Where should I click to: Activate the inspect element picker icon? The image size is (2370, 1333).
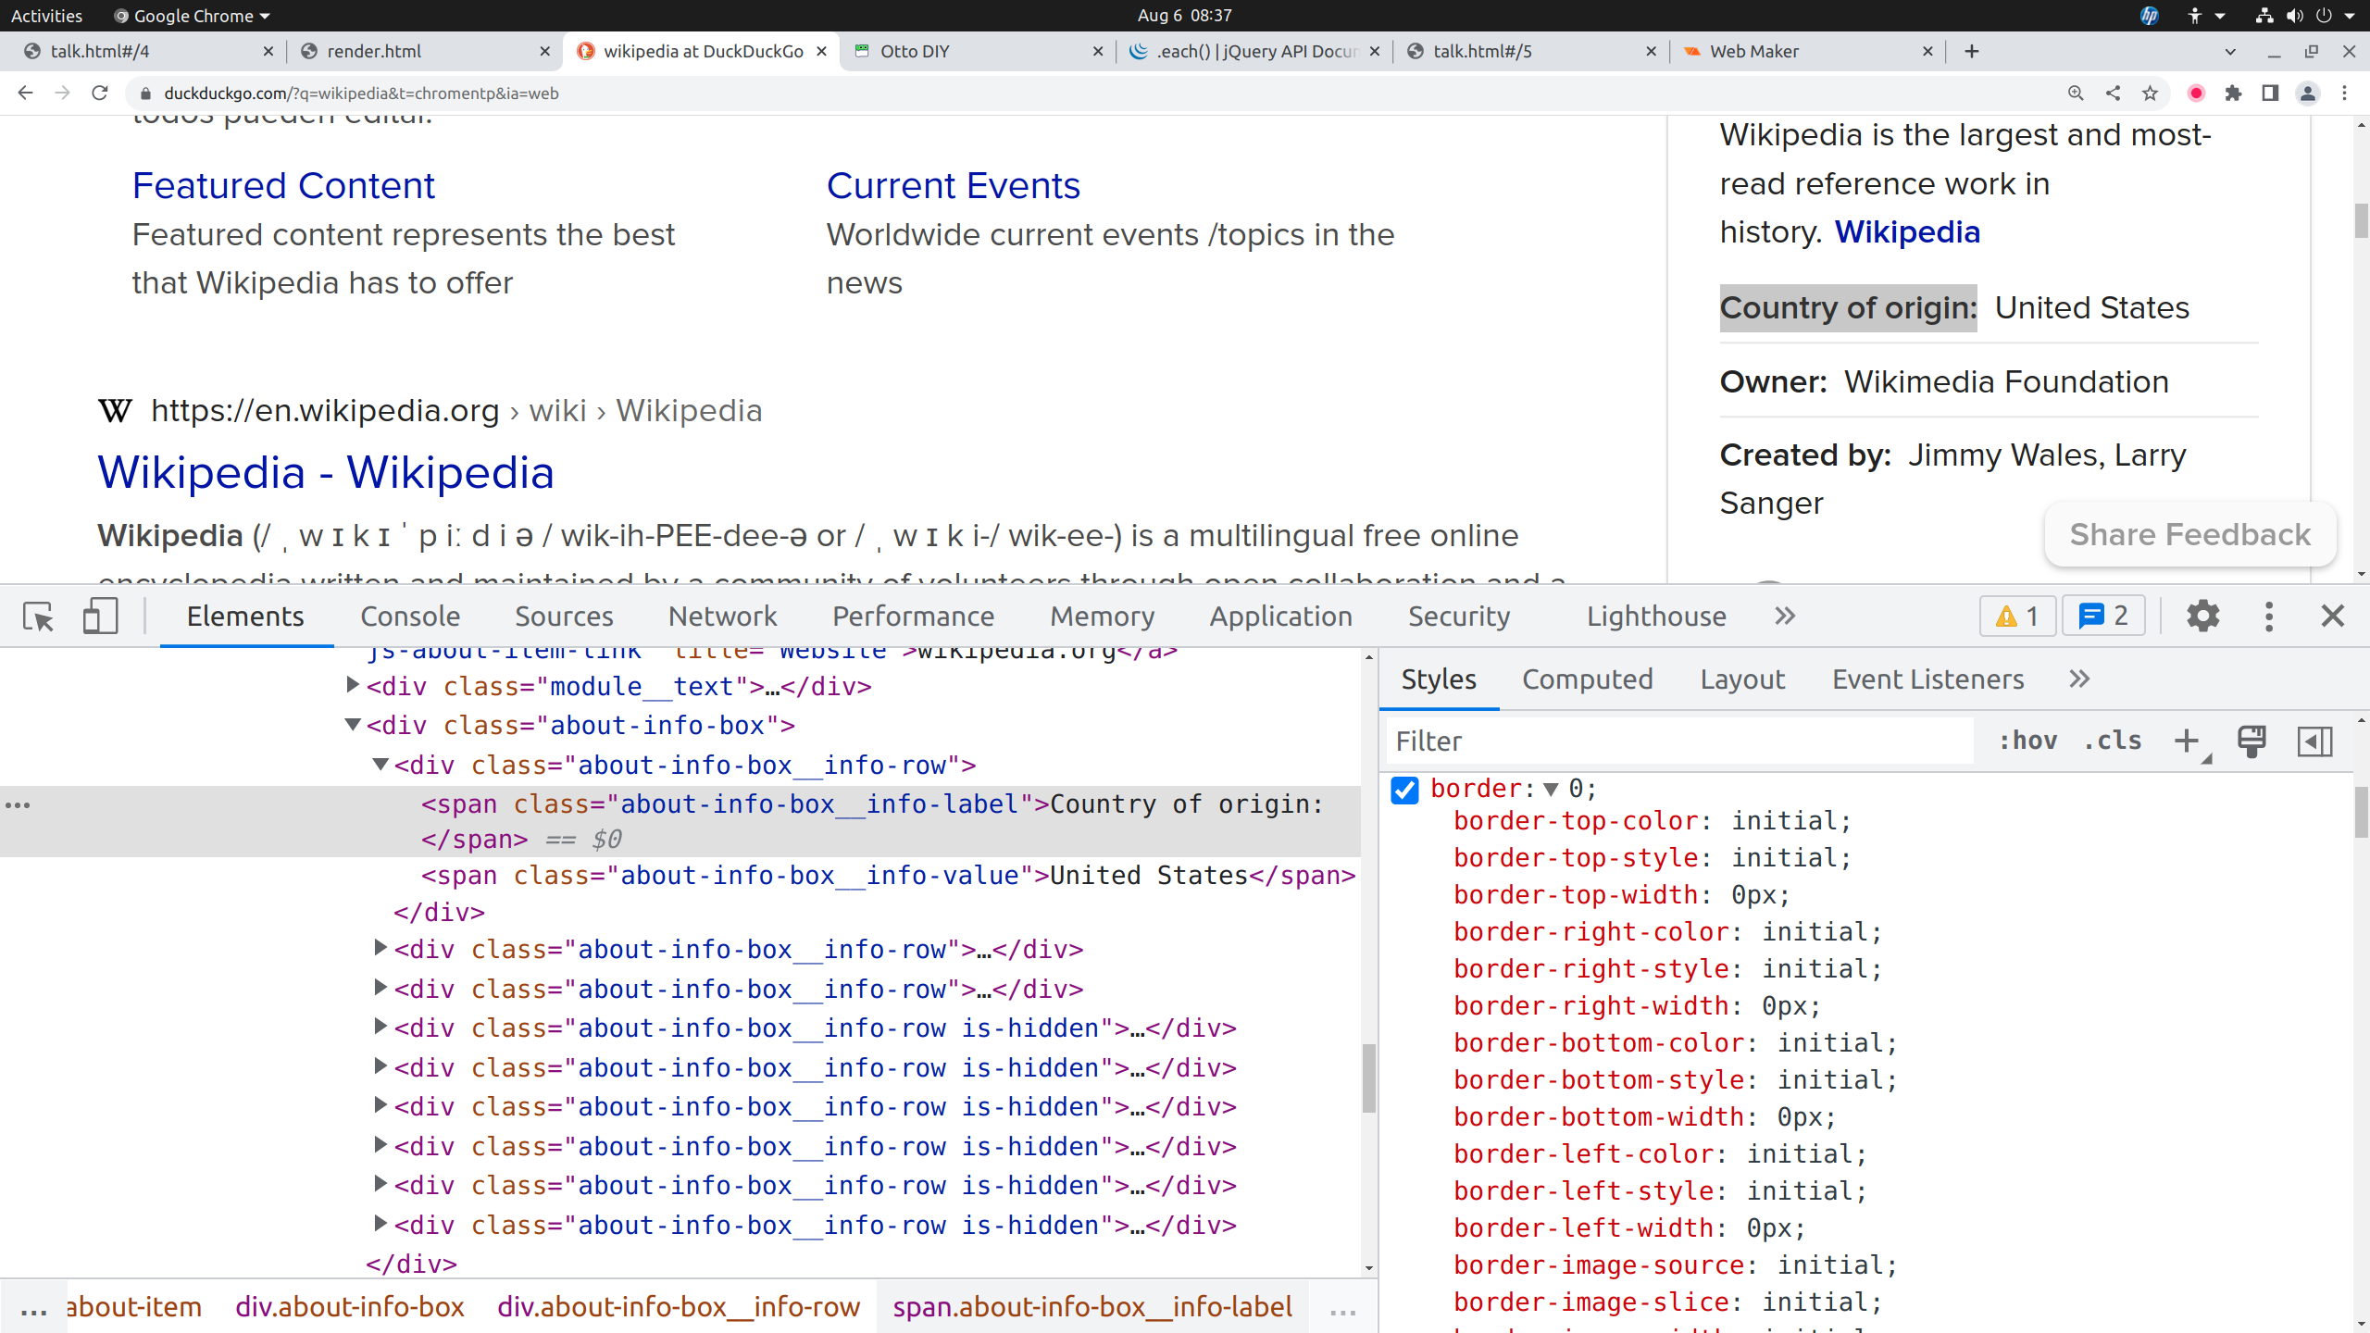39,617
